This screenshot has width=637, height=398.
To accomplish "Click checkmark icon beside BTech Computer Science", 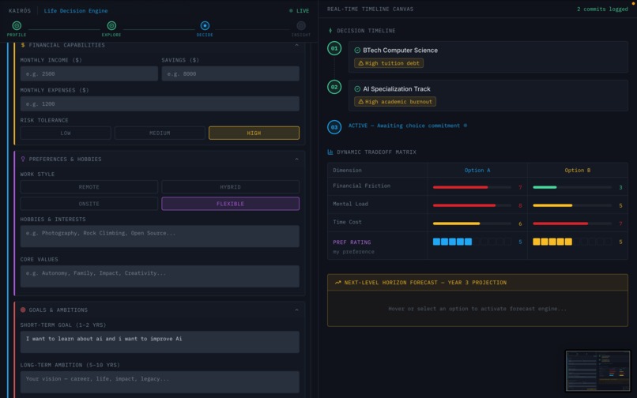I will (357, 51).
